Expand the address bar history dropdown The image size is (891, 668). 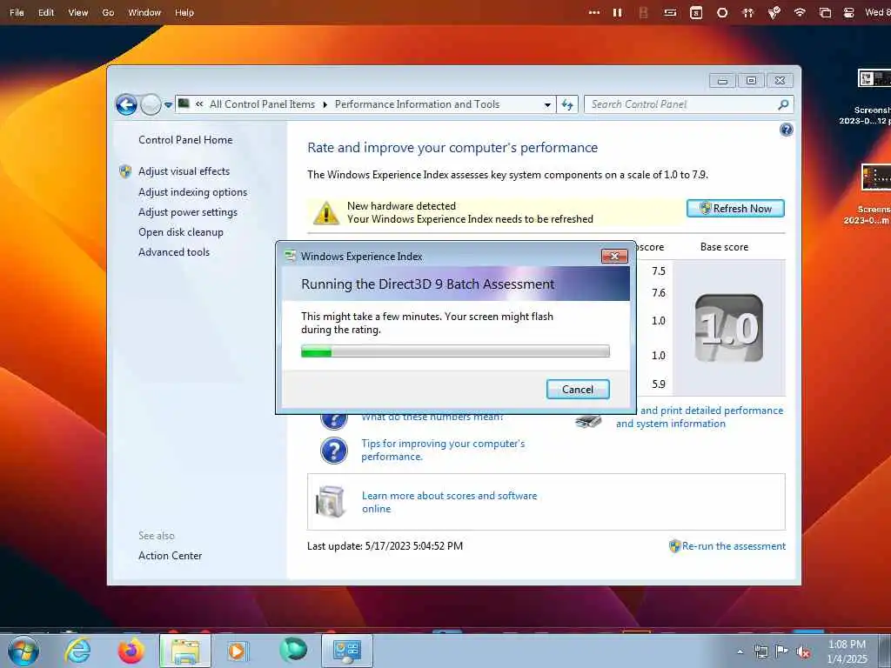(547, 104)
